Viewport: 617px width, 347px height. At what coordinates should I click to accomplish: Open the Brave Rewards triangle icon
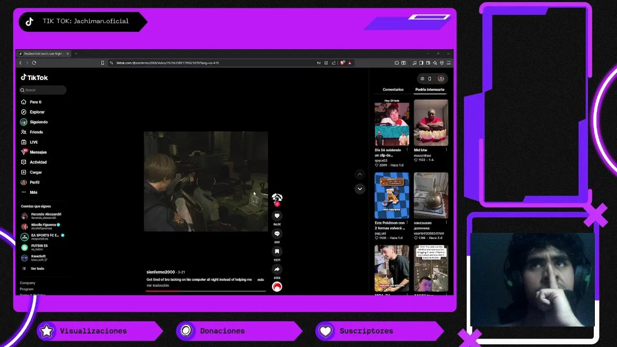(350, 63)
